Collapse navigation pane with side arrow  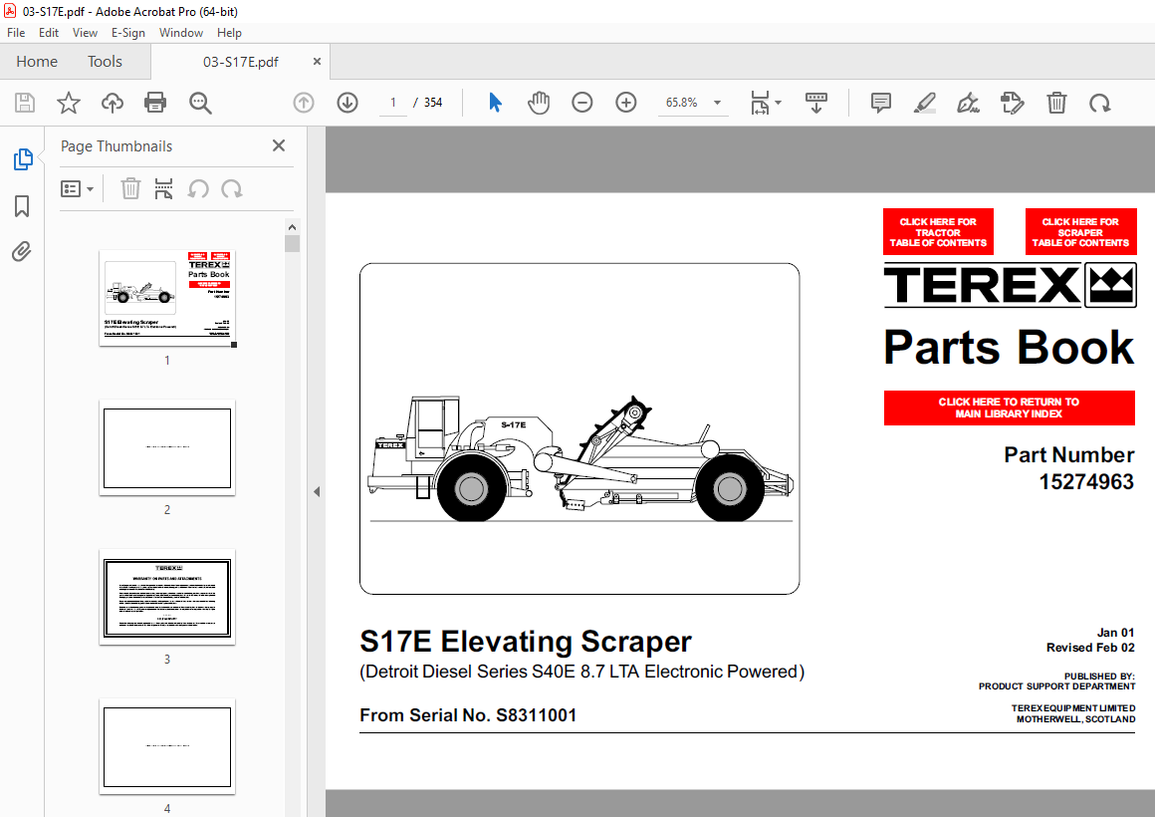[317, 491]
